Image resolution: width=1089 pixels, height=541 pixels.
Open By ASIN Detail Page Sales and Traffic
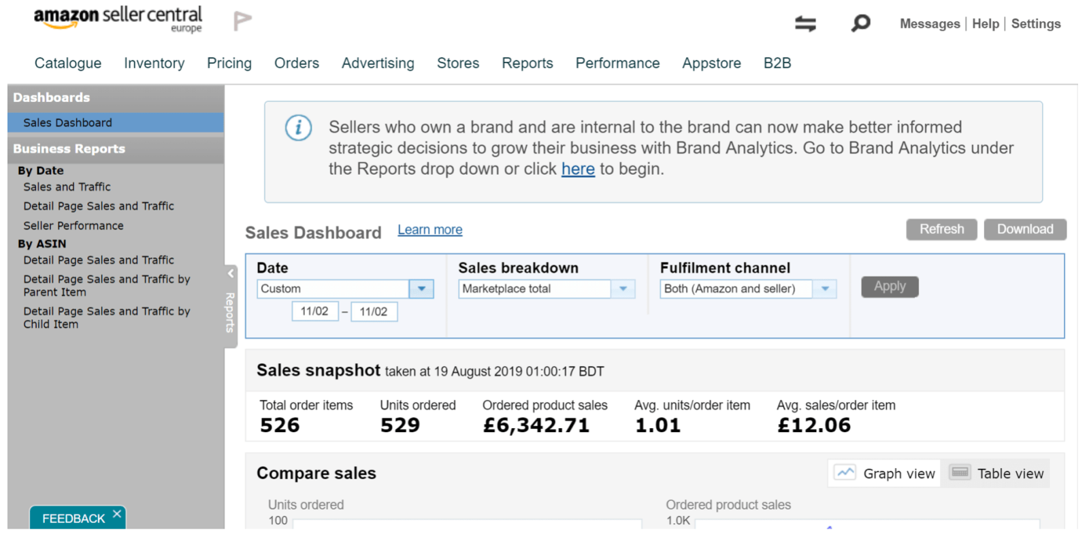(99, 260)
